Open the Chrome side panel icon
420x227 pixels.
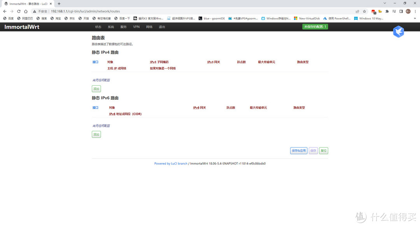(x=401, y=11)
